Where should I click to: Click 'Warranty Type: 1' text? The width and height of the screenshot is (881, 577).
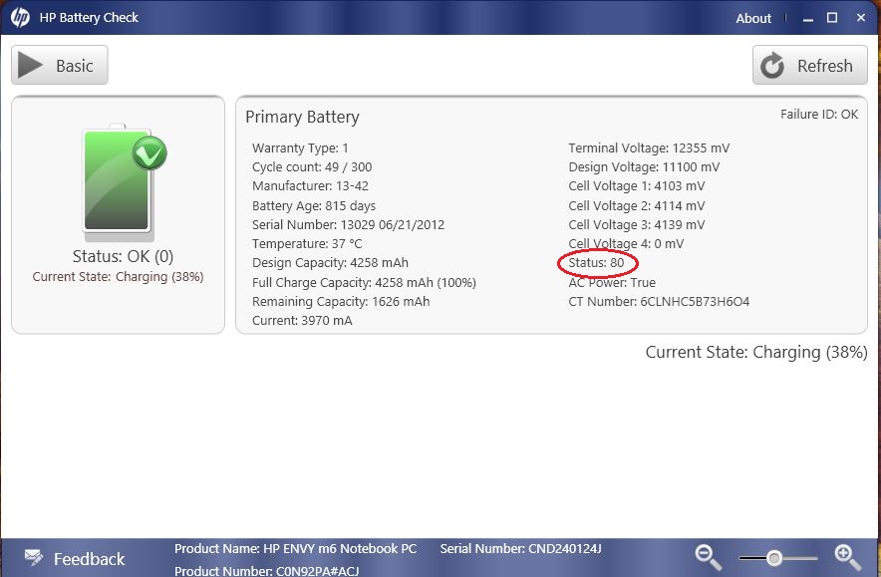pos(300,147)
